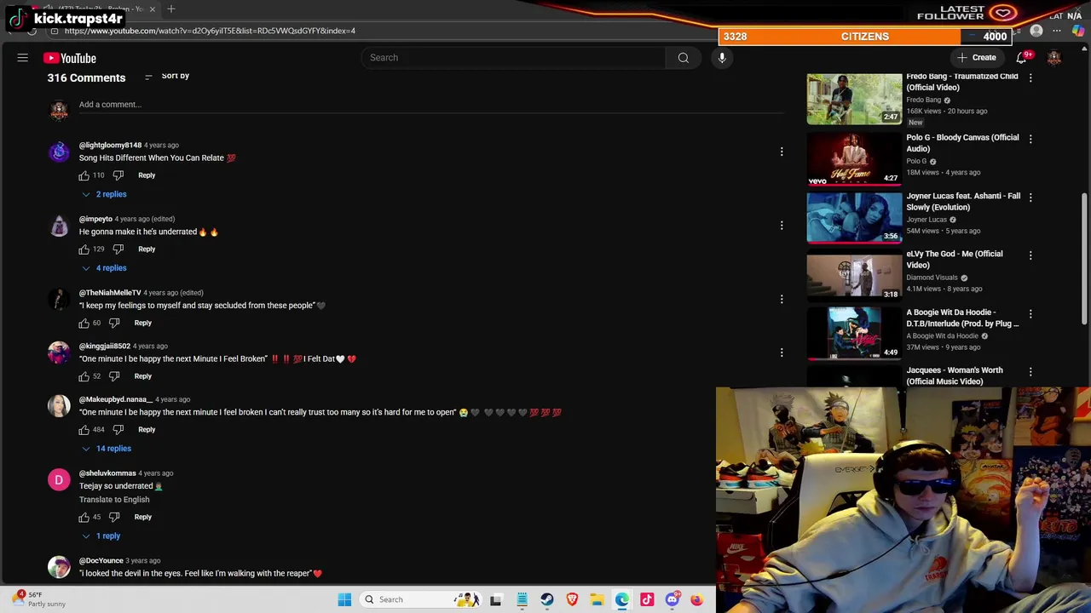The width and height of the screenshot is (1091, 613).
Task: Like the comment by @TheNiahMelleTV
Action: pyautogui.click(x=84, y=324)
